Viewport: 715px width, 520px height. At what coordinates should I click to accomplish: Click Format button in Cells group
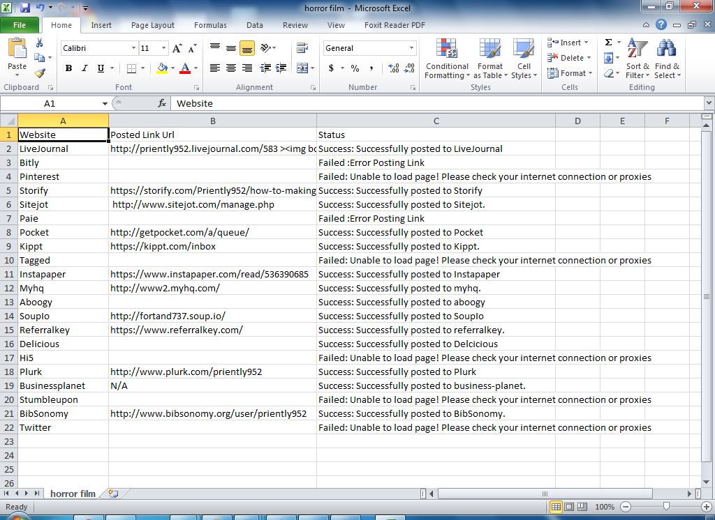tap(570, 73)
